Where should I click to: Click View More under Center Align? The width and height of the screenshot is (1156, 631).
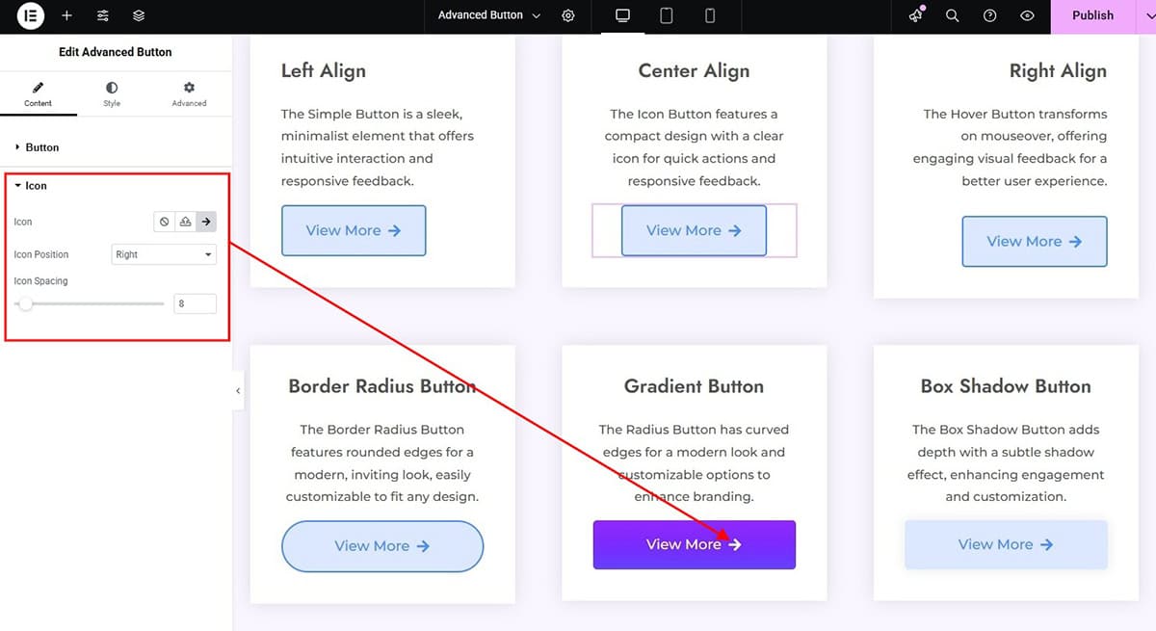(694, 230)
